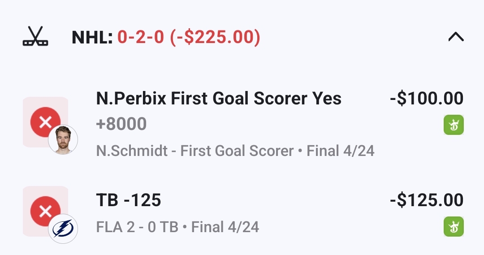Tap the red X on Perbix bet
This screenshot has width=484, height=255.
click(x=45, y=121)
